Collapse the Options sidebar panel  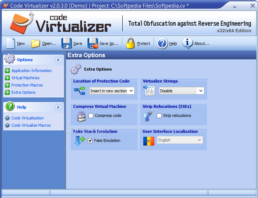pos(58,60)
